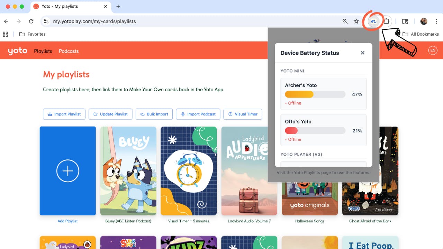The width and height of the screenshot is (443, 249).
Task: Open the I Eat Poop card
Action: tap(370, 242)
